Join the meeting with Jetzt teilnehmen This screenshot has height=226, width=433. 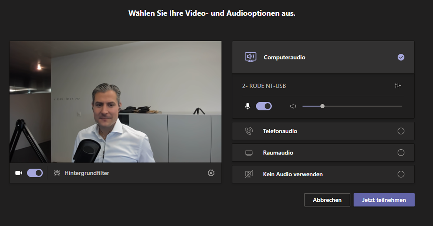coord(384,200)
